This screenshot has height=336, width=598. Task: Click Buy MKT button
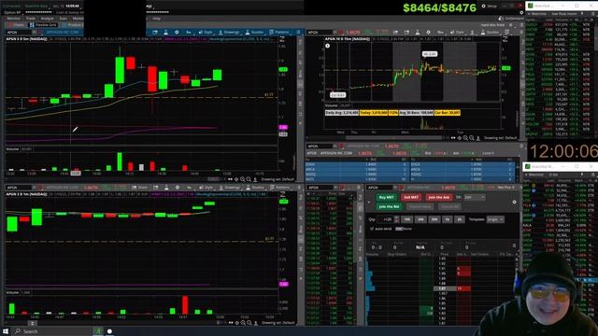pyautogui.click(x=386, y=197)
